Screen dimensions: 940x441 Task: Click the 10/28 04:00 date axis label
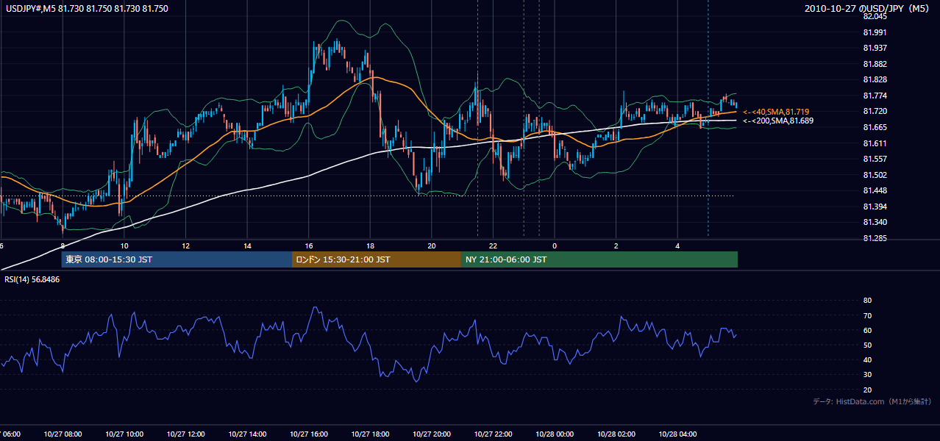677,434
